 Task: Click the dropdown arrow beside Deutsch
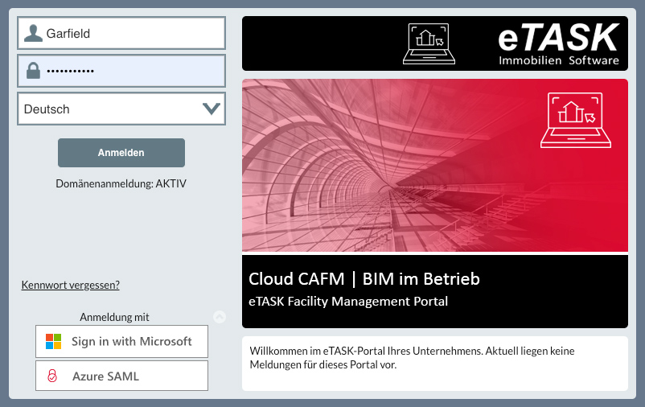click(212, 109)
